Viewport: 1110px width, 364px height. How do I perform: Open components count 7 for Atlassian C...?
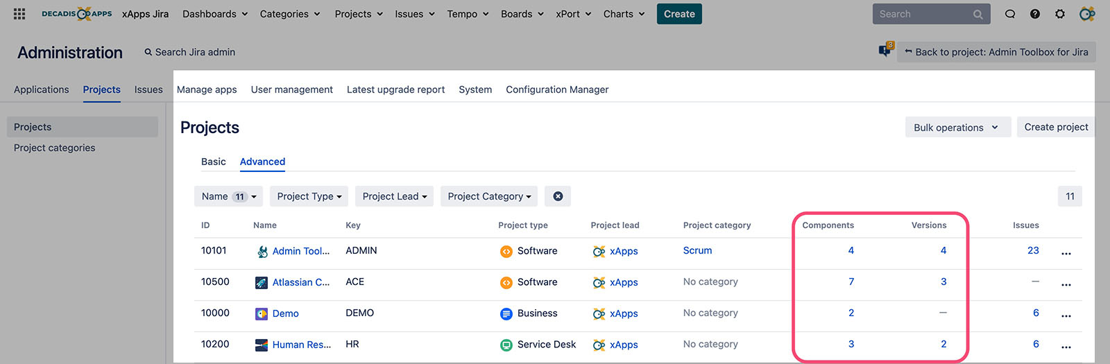851,281
